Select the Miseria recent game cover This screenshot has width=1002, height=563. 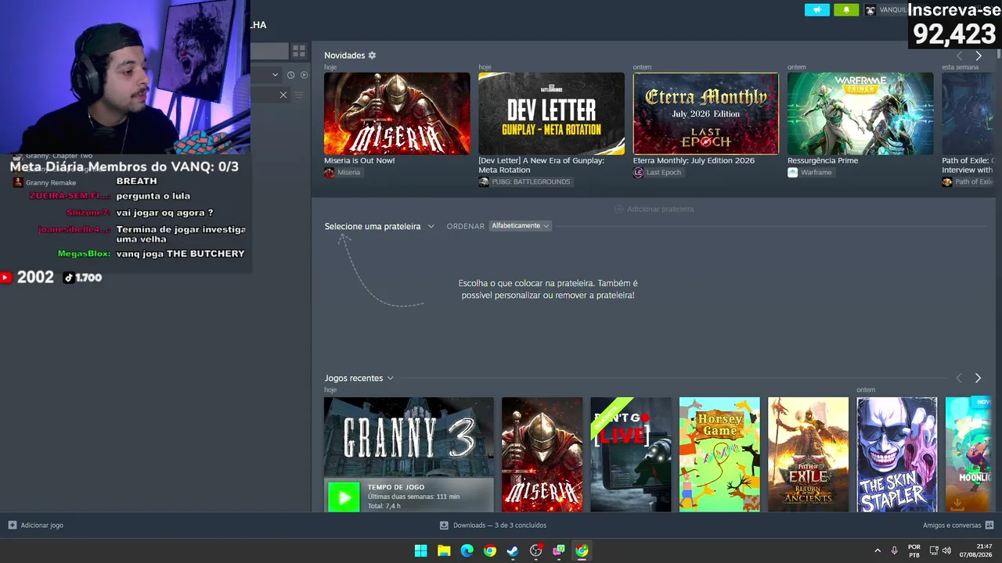[x=542, y=454]
